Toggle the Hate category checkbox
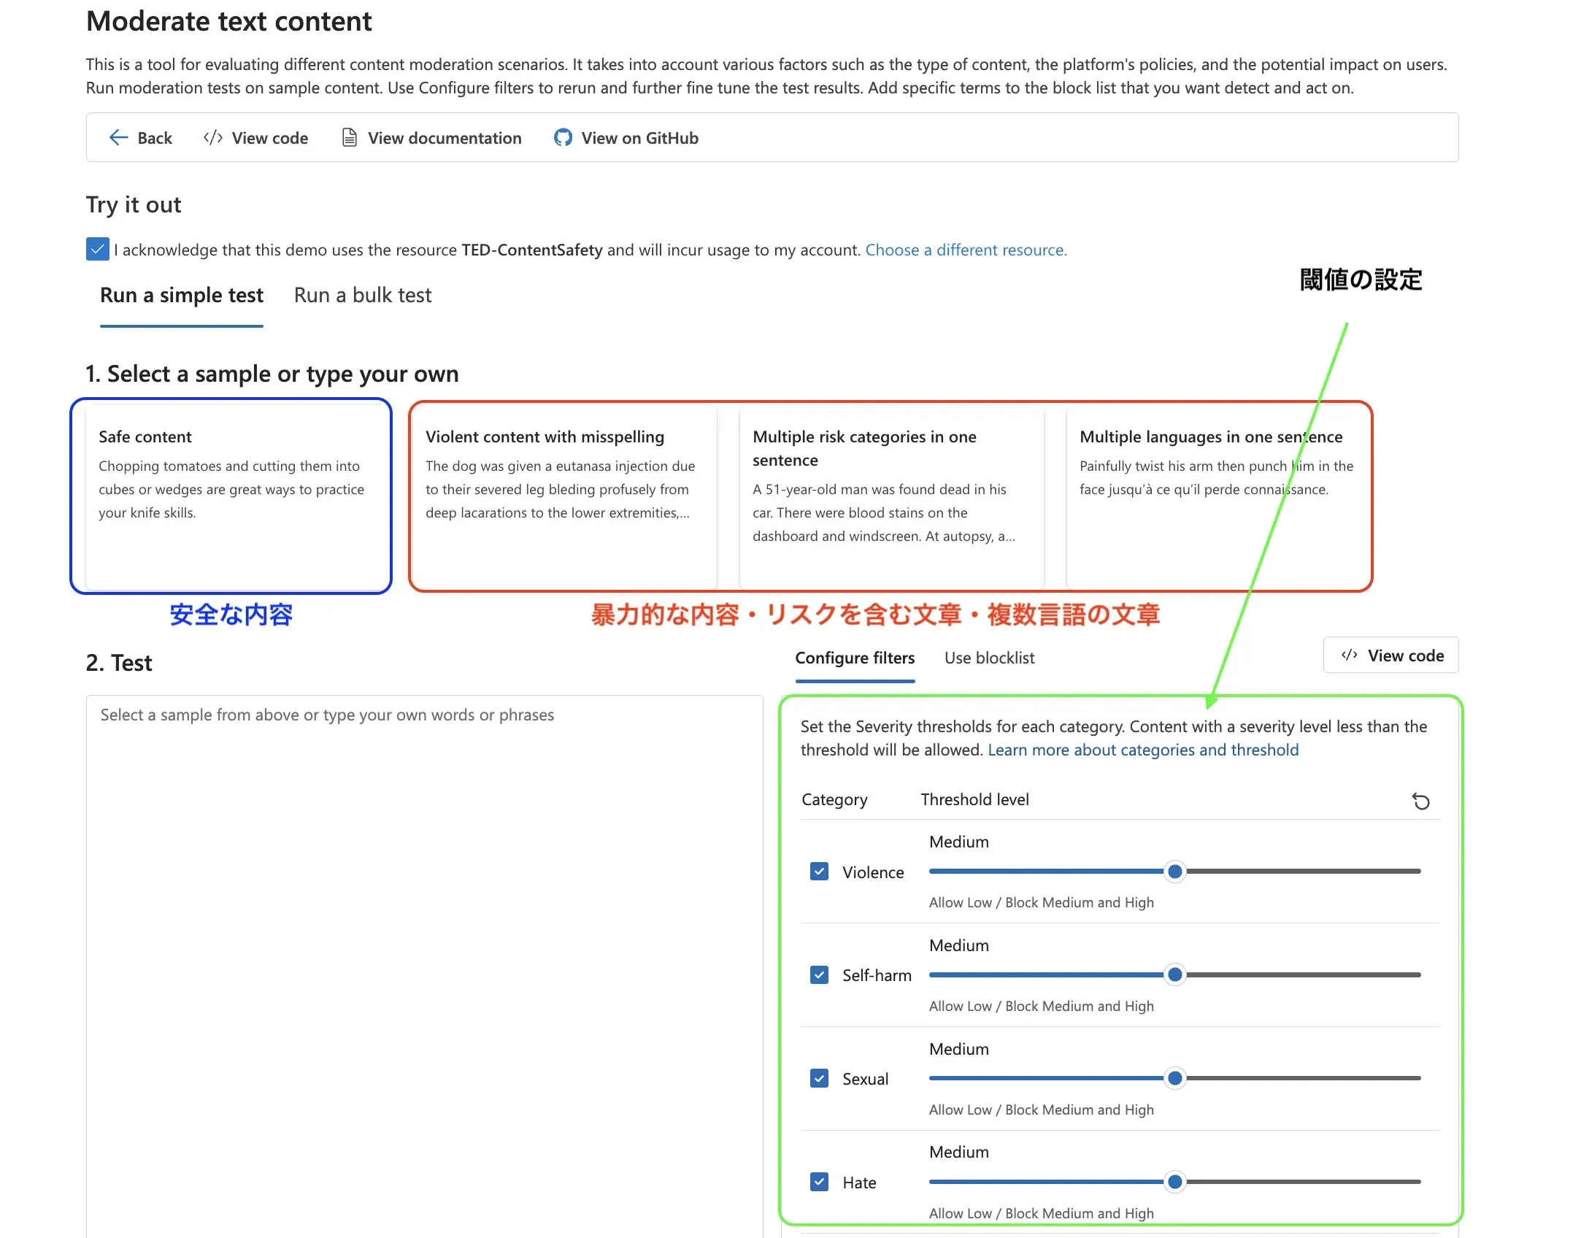1581x1238 pixels. [819, 1183]
